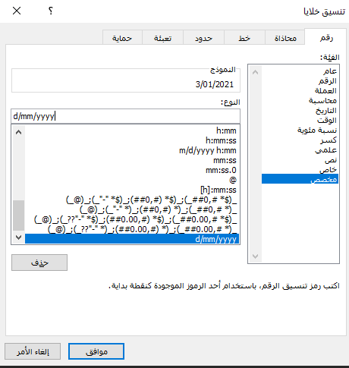Switch to the حدود (Border) tab
The width and height of the screenshot is (349, 368).
(203, 38)
